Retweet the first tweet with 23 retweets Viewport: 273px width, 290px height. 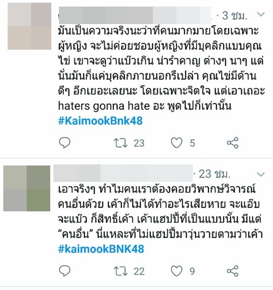[x=121, y=143]
